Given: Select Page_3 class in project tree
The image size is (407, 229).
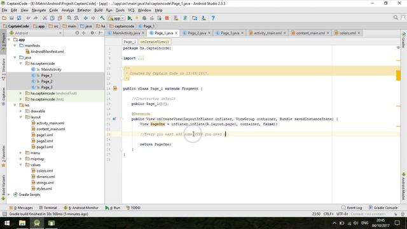Looking at the screenshot, I should pos(46,87).
